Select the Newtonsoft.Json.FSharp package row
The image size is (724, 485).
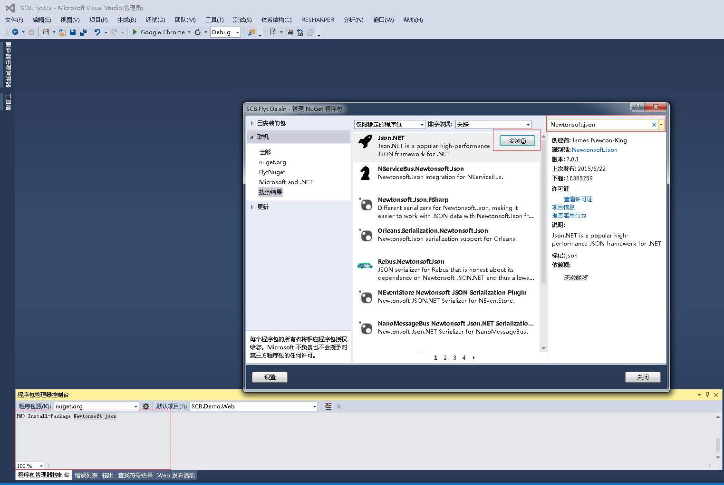(446, 208)
